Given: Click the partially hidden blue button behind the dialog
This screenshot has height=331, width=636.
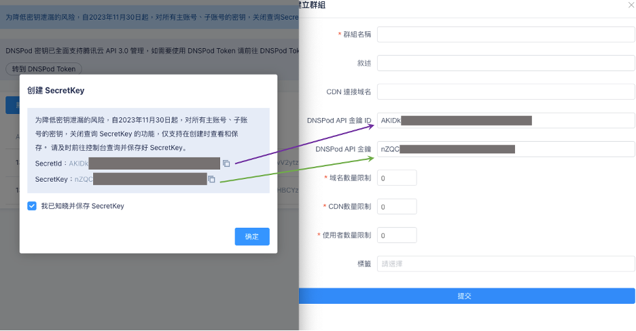Looking at the screenshot, I should tap(12, 105).
